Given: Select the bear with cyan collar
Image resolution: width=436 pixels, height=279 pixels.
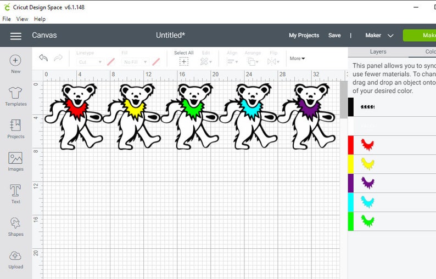Looking at the screenshot, I should tap(249, 117).
